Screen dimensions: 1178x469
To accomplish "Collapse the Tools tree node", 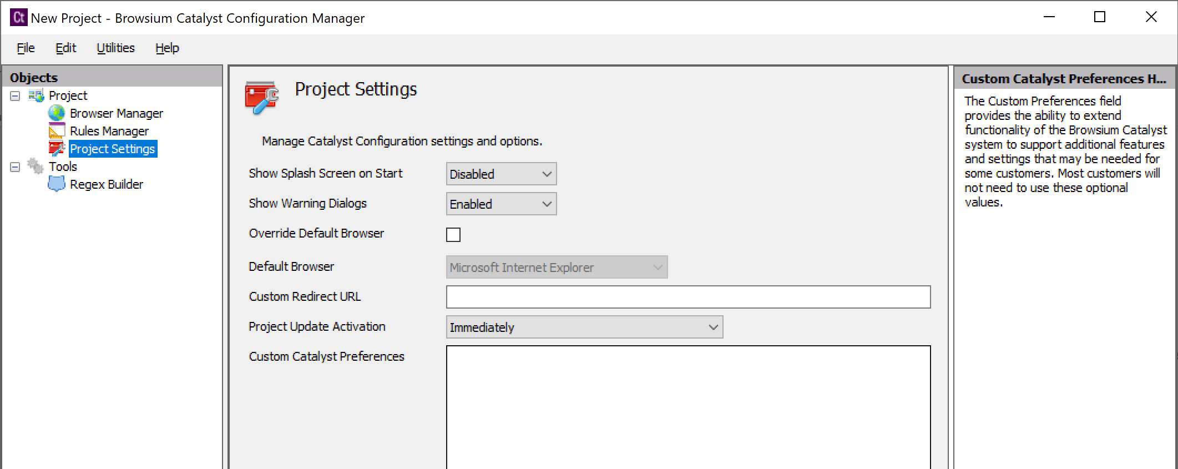I will click(15, 167).
